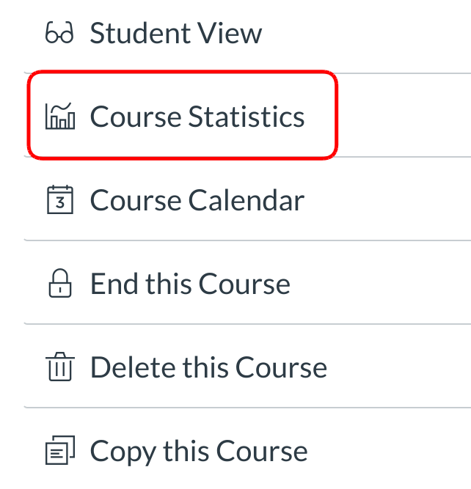Viewport: 471px width, 489px height.
Task: Choose the Copy this Course text
Action: tap(199, 451)
